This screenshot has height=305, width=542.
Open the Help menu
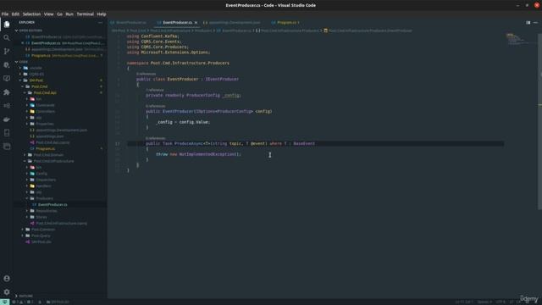[x=102, y=14]
